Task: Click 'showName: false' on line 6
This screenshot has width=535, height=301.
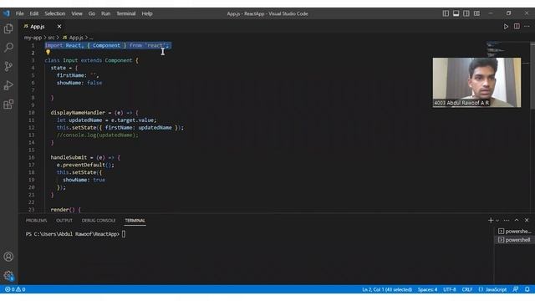Action: pyautogui.click(x=79, y=83)
